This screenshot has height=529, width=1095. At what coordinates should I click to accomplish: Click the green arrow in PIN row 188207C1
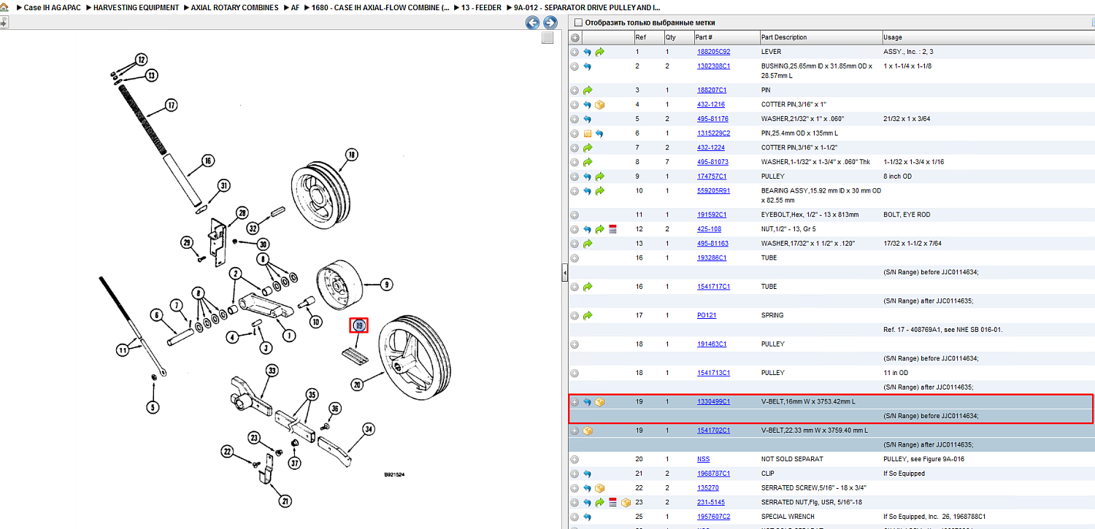tap(587, 90)
